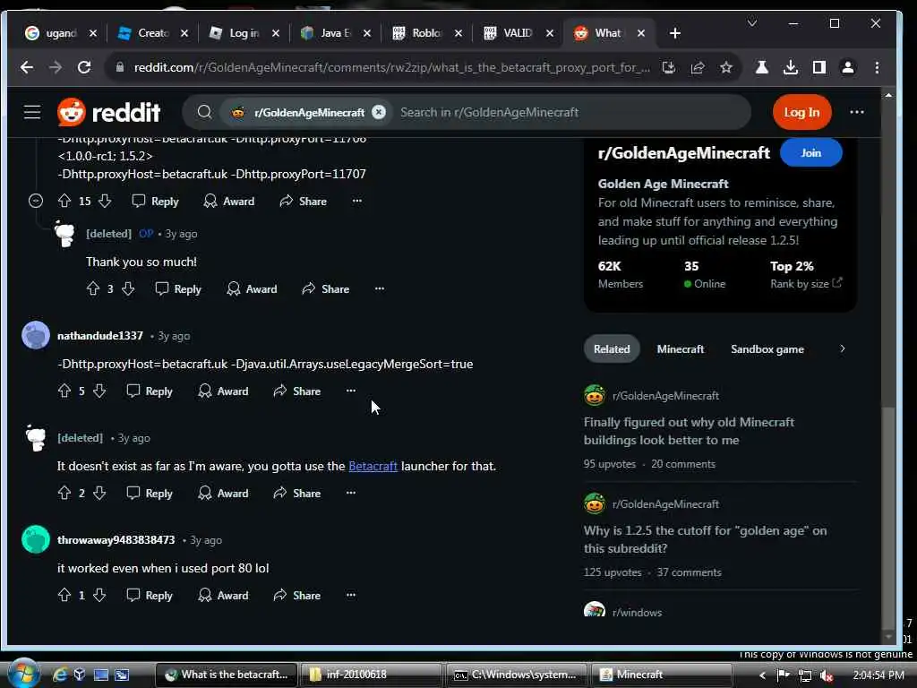Open the Betacraft hyperlink

point(373,466)
